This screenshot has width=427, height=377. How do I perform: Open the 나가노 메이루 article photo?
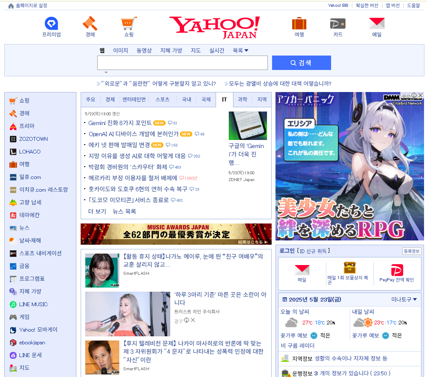pyautogui.click(x=102, y=271)
